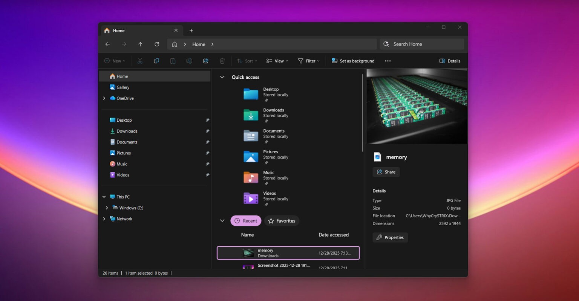Select the Recent filter pill
The height and width of the screenshot is (301, 579).
(x=246, y=221)
